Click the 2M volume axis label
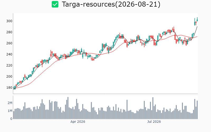This screenshot has height=132, width=211. pos(10,103)
